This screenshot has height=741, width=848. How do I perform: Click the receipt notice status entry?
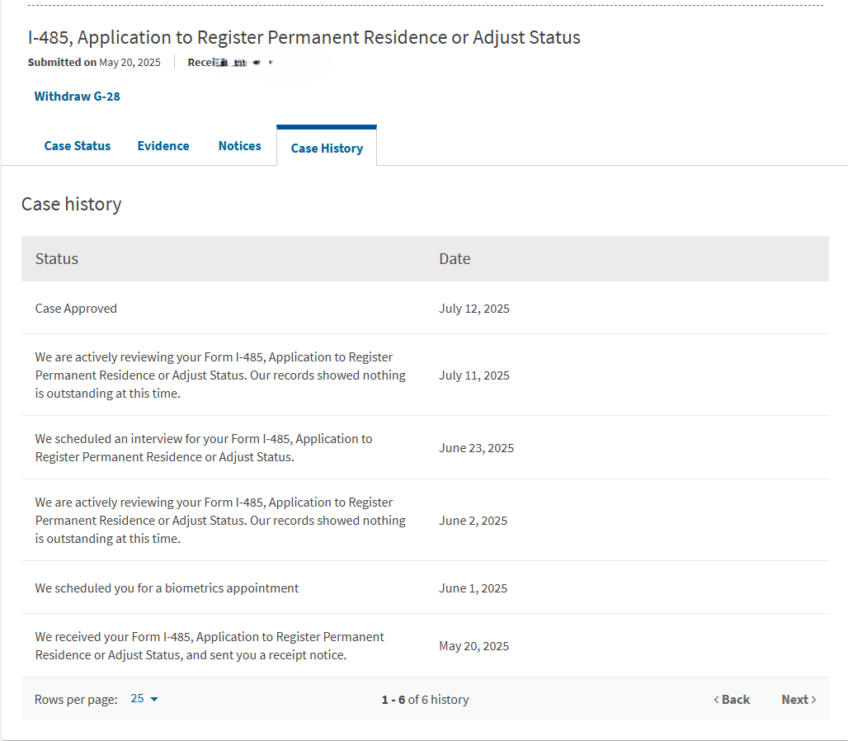tap(210, 646)
